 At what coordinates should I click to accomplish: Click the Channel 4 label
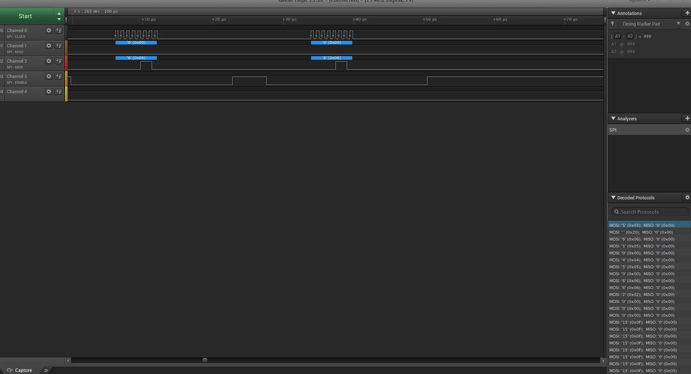click(17, 91)
